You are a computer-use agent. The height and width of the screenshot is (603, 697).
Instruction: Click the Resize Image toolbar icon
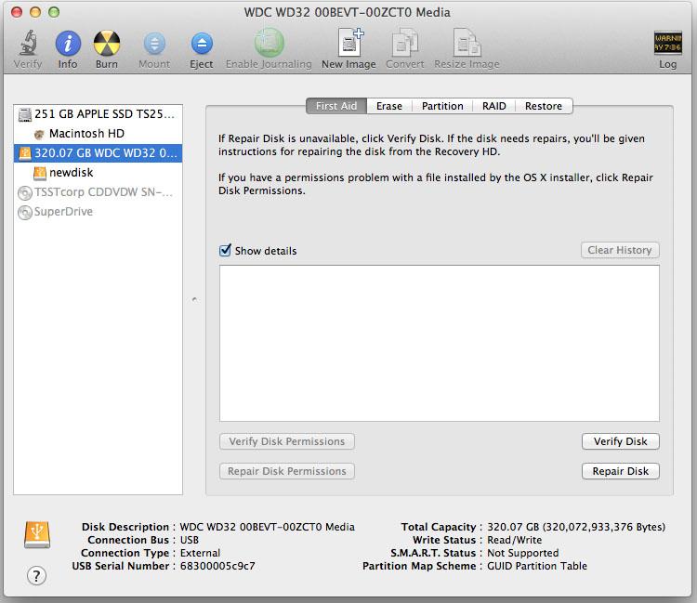[x=467, y=43]
